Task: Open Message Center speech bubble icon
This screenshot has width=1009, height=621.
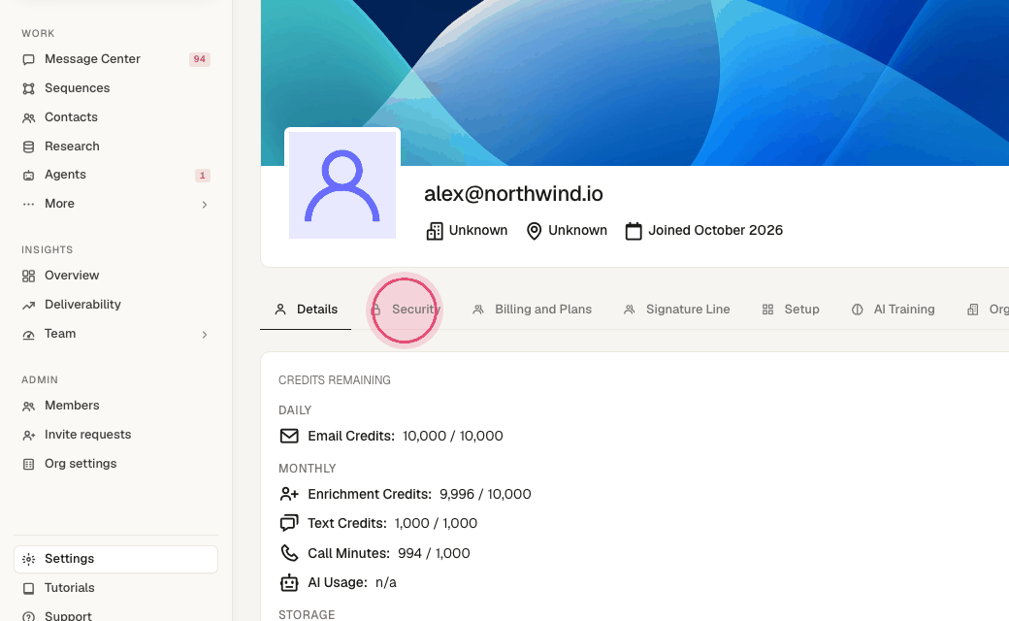Action: pos(28,60)
